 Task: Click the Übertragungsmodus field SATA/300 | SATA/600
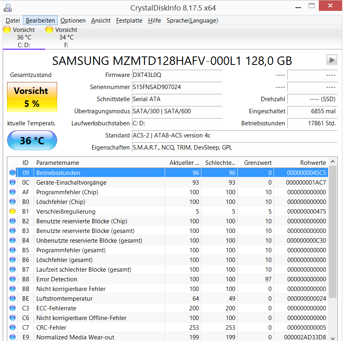[177, 111]
